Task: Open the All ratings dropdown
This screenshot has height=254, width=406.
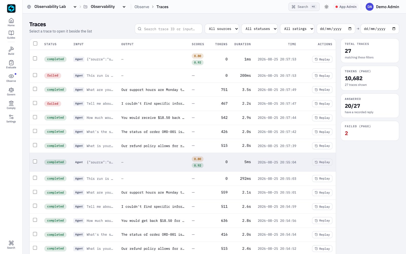Action: [x=297, y=29]
